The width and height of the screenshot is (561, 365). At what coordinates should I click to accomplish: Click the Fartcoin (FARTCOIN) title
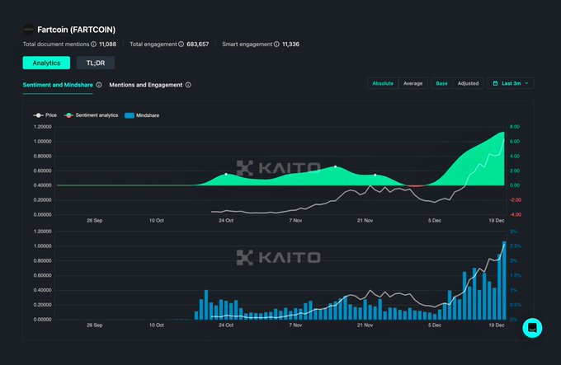76,30
